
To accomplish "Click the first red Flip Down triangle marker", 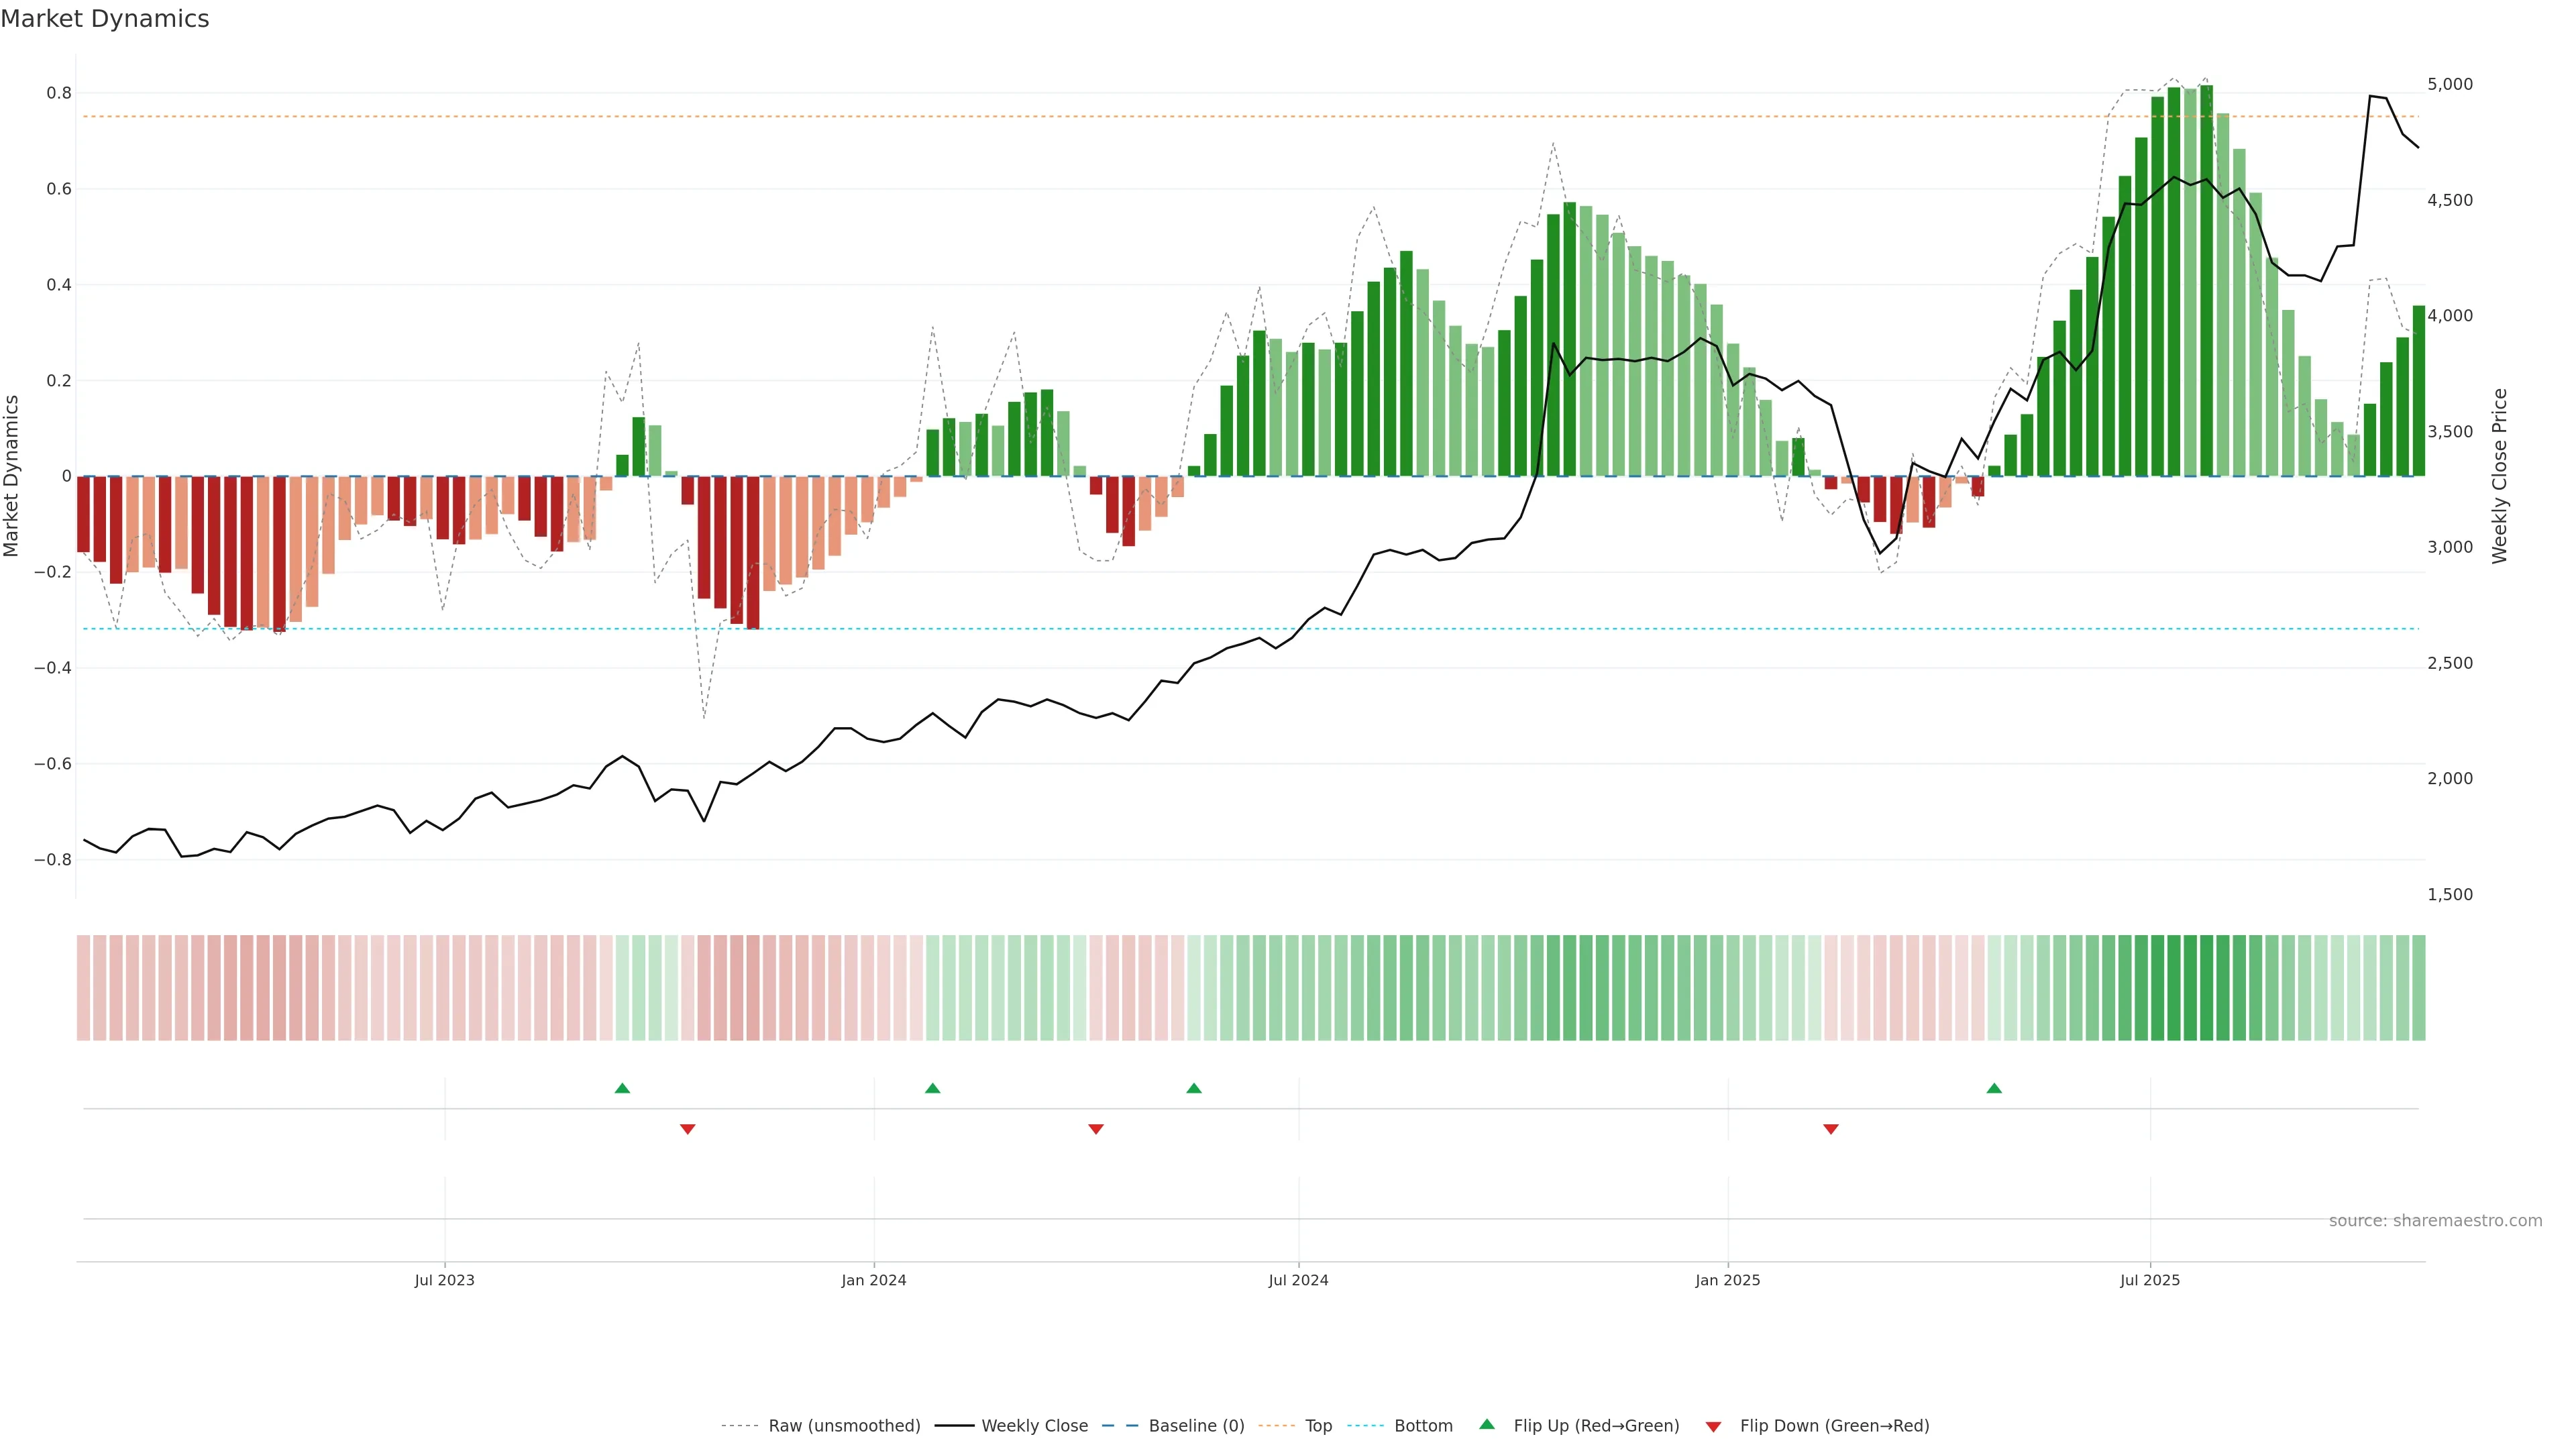I will point(687,1129).
